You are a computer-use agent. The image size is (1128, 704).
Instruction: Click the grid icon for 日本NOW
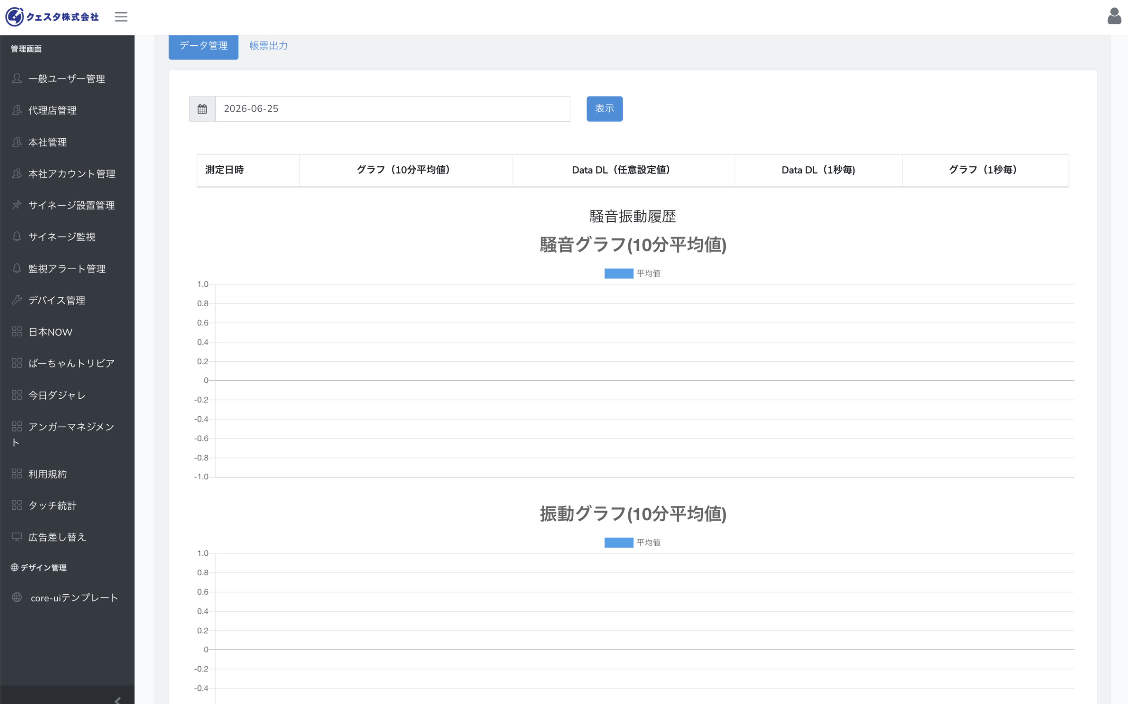tap(17, 331)
